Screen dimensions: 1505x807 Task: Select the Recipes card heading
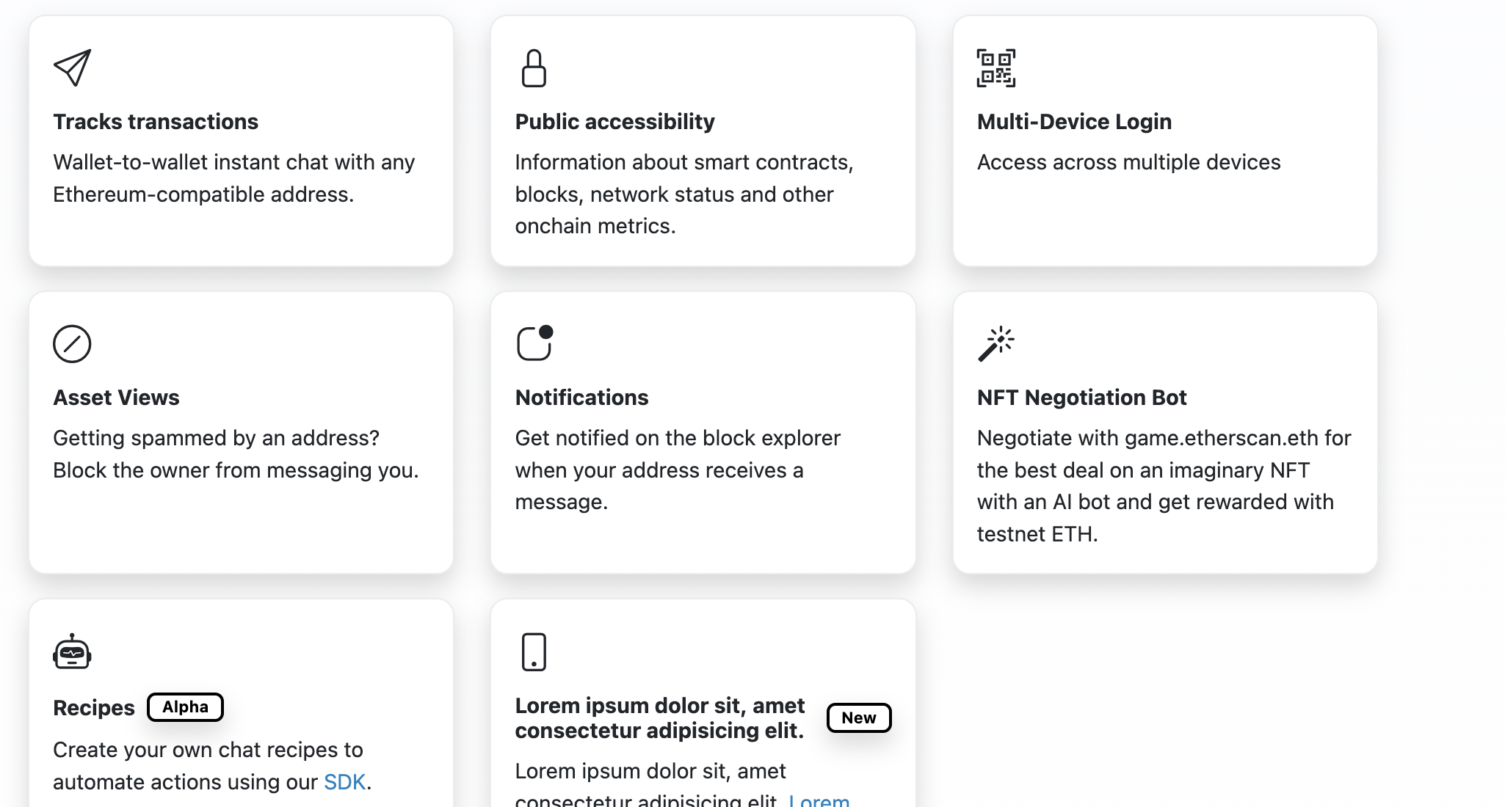coord(94,708)
